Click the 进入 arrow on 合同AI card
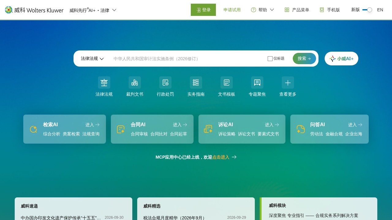392x220 pixels. (185, 125)
